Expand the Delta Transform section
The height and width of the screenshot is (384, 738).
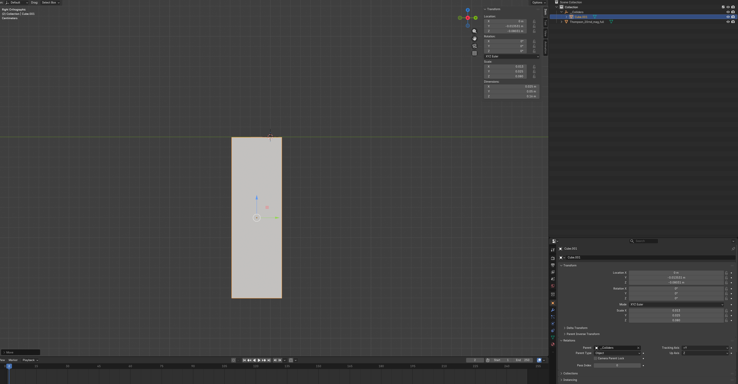coord(577,328)
